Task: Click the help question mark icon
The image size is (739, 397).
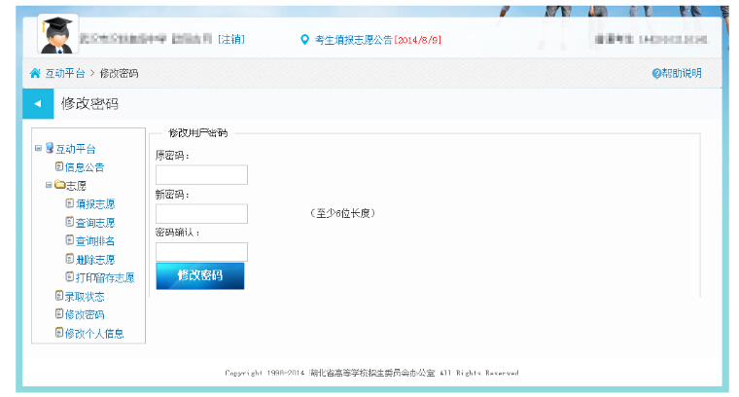Action: point(656,74)
